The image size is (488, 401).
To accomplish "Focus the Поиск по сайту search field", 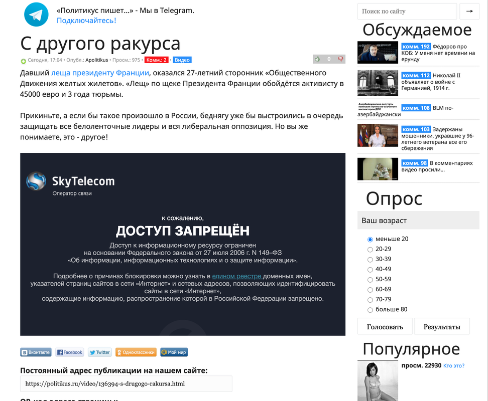I will [x=407, y=11].
